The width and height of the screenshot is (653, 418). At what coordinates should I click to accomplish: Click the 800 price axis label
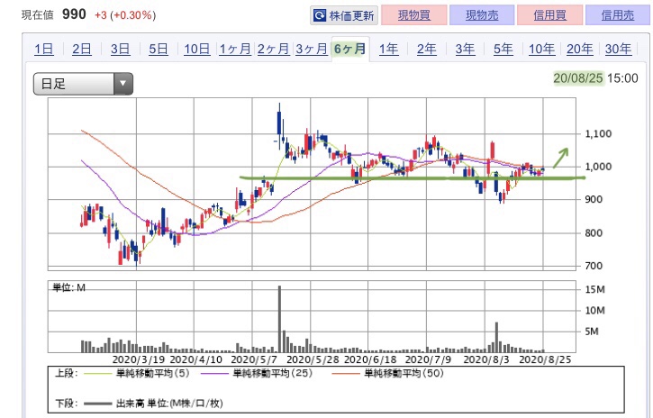click(x=594, y=232)
